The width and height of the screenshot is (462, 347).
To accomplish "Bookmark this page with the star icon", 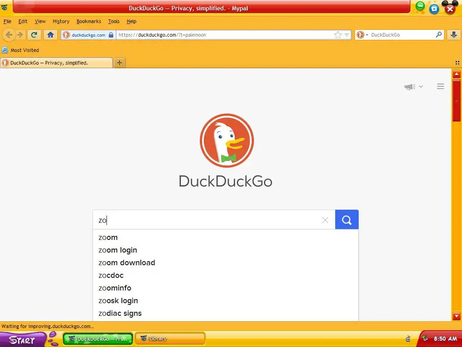I will click(337, 35).
